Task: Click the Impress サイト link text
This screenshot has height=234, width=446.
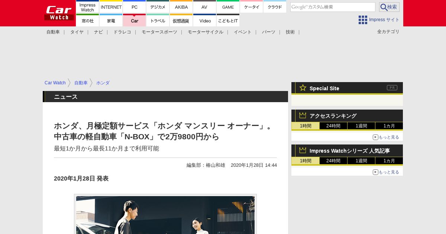Action: [x=384, y=20]
